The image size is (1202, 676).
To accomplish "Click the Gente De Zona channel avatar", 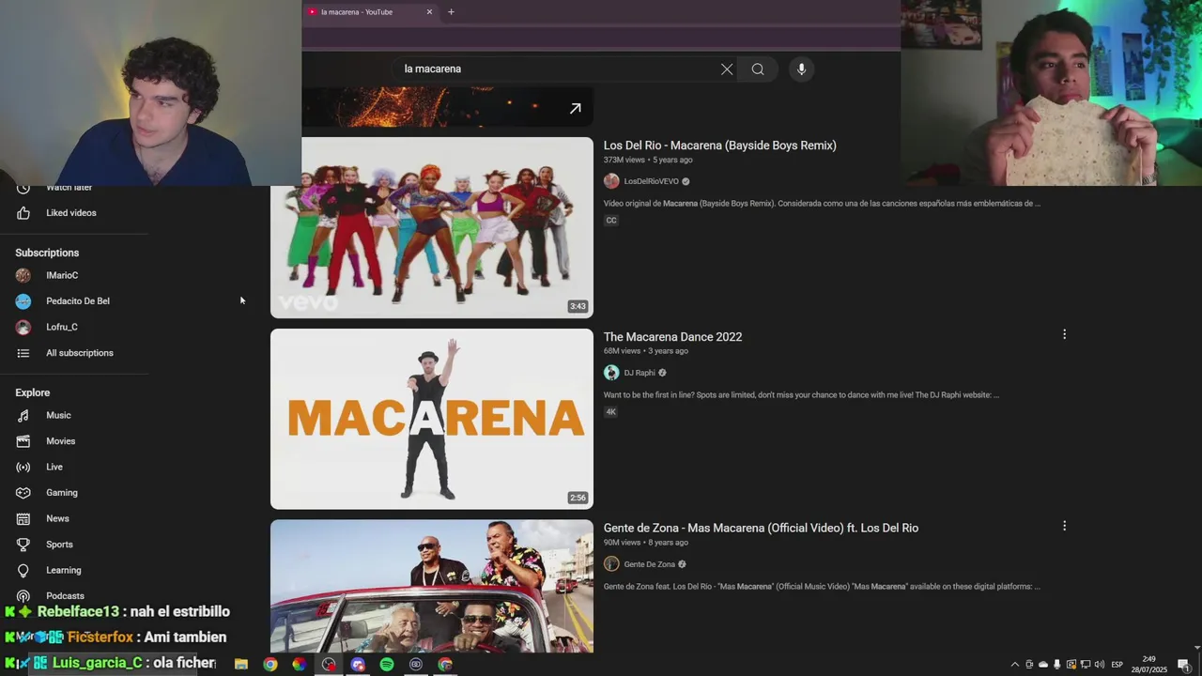I will 611,564.
